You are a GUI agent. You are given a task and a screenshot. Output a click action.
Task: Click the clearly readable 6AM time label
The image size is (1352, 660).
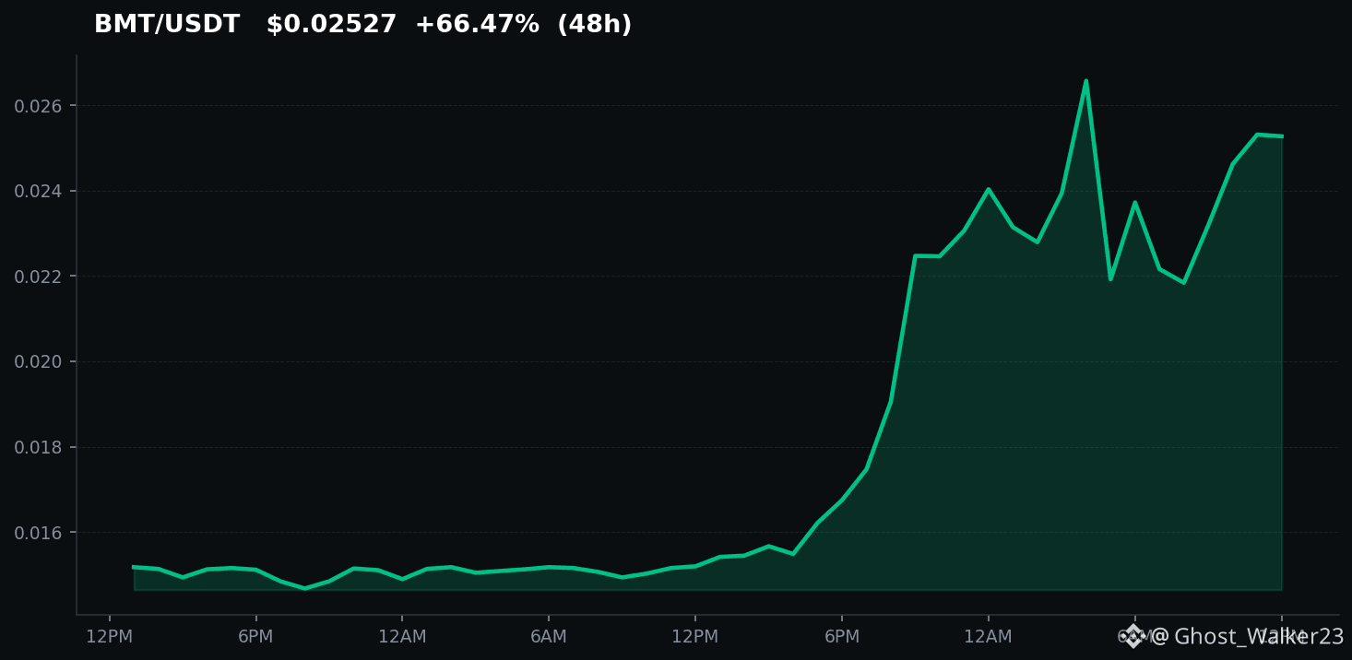[x=549, y=637]
